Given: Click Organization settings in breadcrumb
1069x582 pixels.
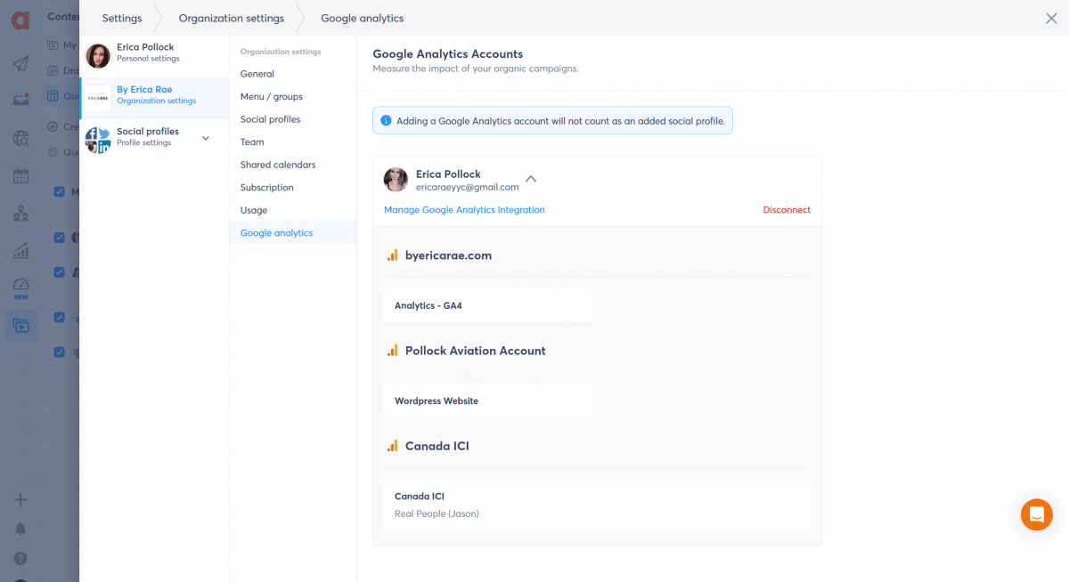Looking at the screenshot, I should (231, 18).
